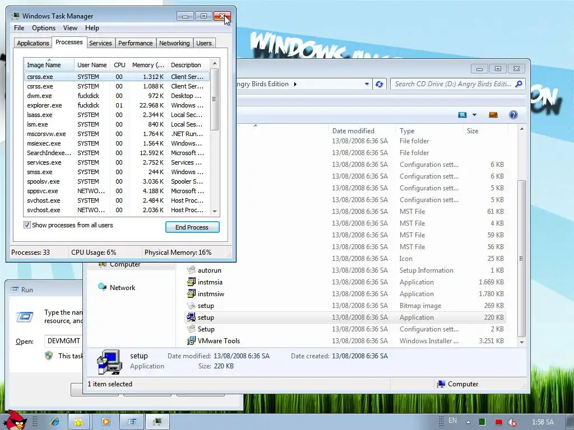This screenshot has height=430, width=574.
Task: Select the instmsia application icon
Action: (191, 282)
